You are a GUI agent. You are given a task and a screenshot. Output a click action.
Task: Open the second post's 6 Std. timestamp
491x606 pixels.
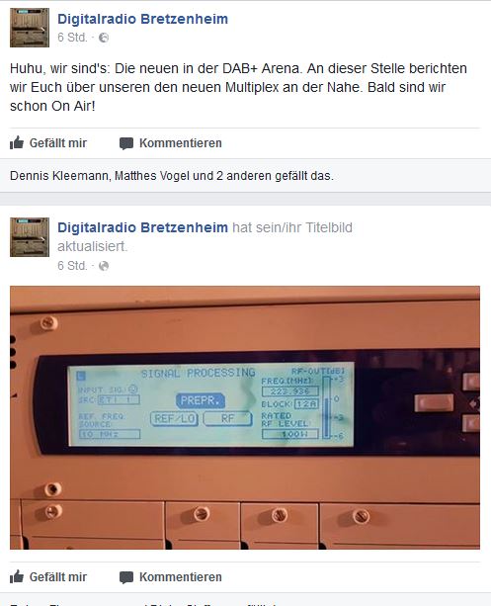click(72, 266)
